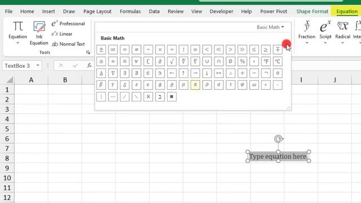Insert the union (∪) symbol
Image resolution: width=361 pixels, height=203 pixels.
pyautogui.click(x=207, y=61)
